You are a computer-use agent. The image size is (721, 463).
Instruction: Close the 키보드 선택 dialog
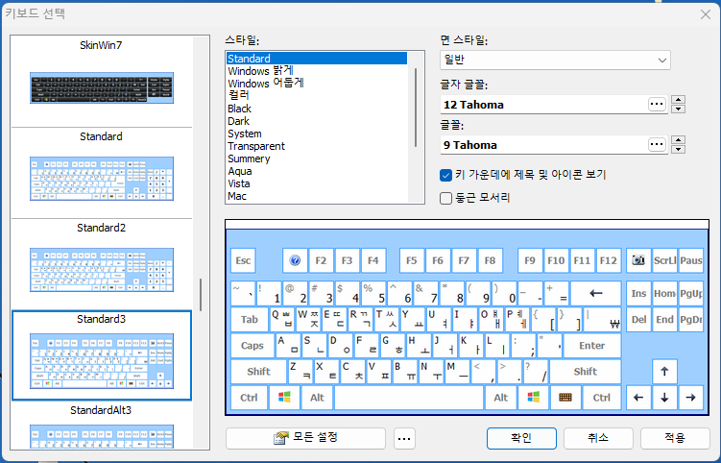[x=706, y=14]
